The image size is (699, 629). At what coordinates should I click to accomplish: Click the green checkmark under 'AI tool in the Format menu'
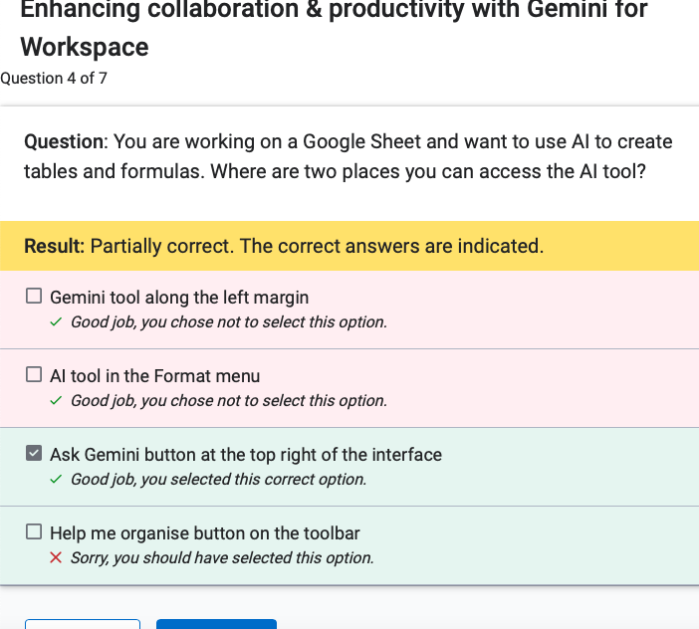(x=56, y=400)
